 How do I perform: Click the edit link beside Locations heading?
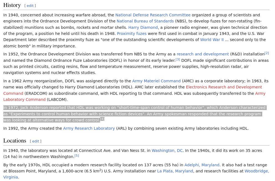click(35, 141)
